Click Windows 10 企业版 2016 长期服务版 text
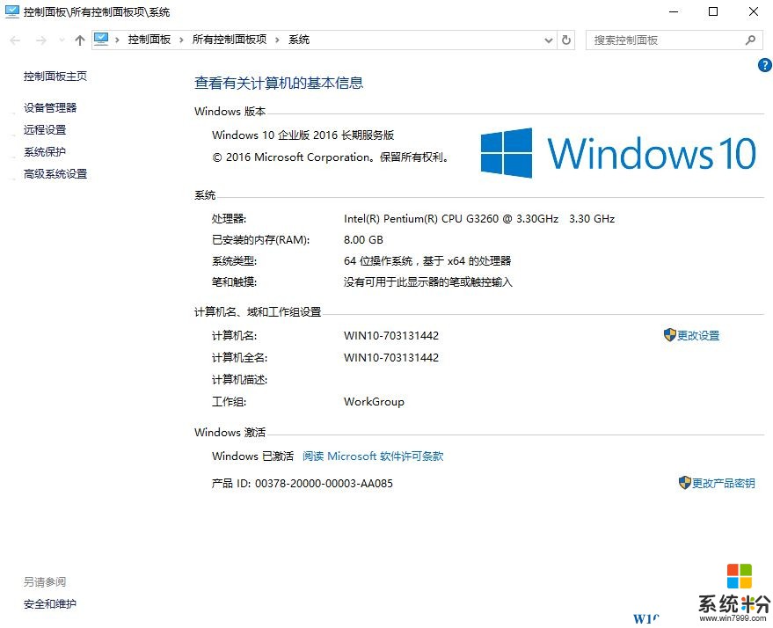 coord(303,135)
